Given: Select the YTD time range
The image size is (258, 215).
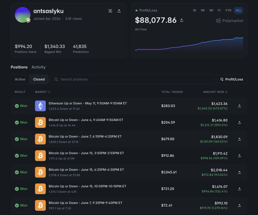Looking at the screenshot, I should tap(228, 10).
